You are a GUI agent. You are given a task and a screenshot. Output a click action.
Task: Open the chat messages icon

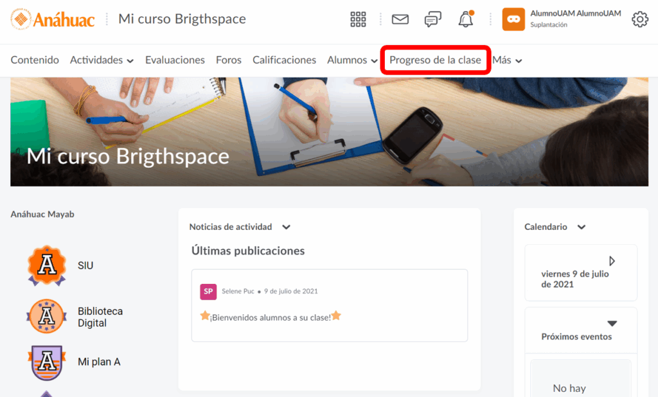click(x=433, y=19)
